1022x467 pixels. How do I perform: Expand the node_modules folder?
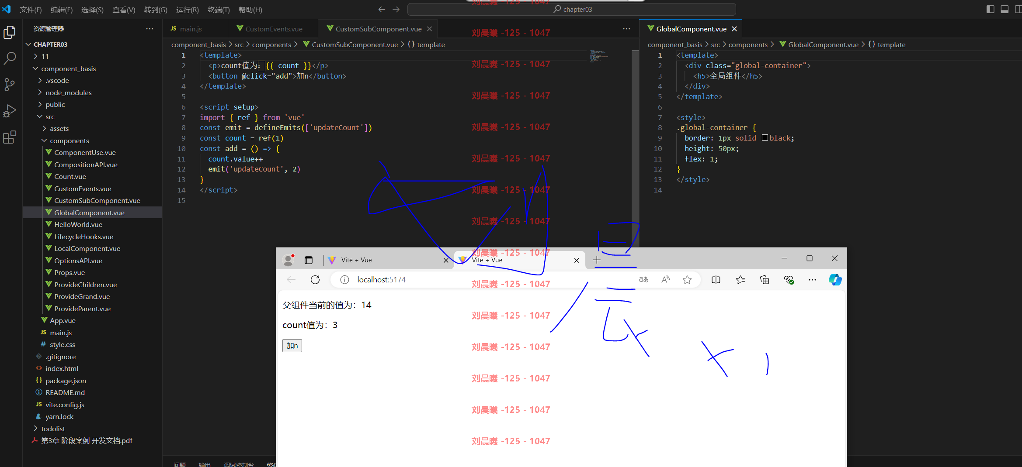[x=40, y=93]
